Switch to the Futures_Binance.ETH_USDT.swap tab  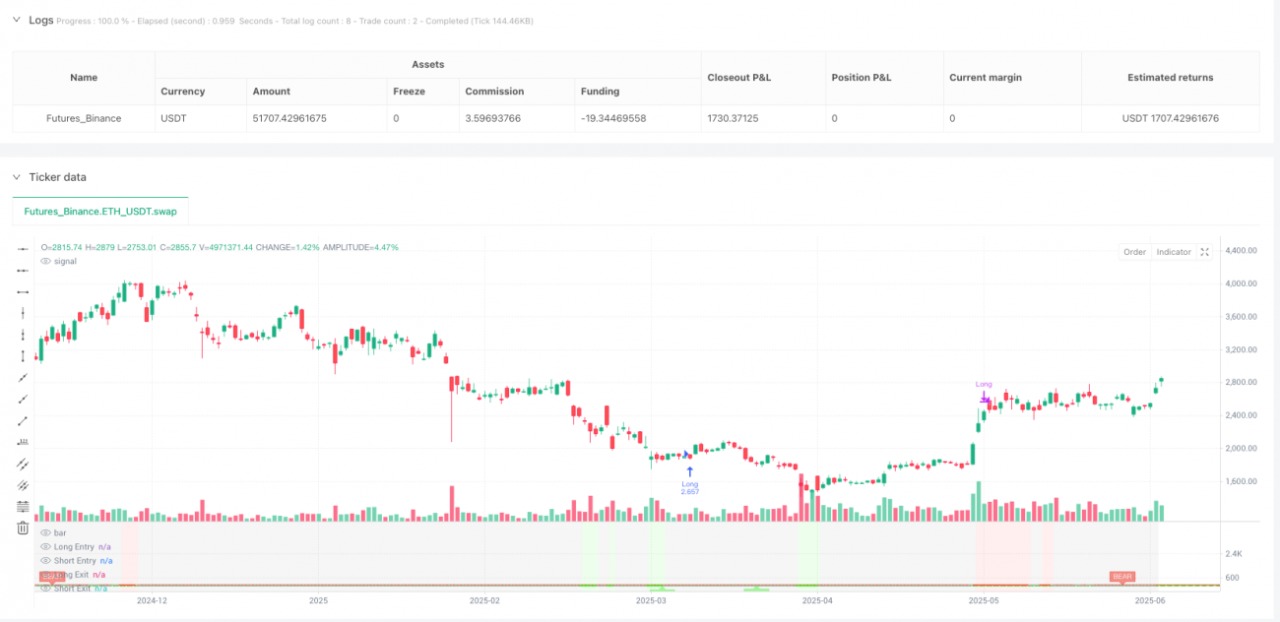point(99,211)
